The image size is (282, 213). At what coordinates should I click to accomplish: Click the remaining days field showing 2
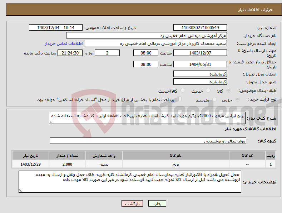pyautogui.click(x=107, y=53)
